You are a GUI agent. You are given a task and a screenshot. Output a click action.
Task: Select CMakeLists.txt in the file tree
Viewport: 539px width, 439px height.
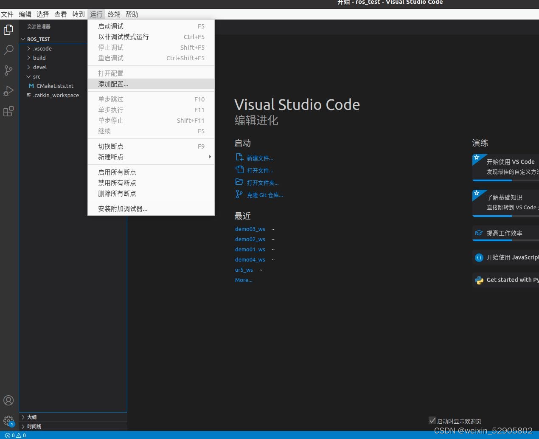(54, 86)
